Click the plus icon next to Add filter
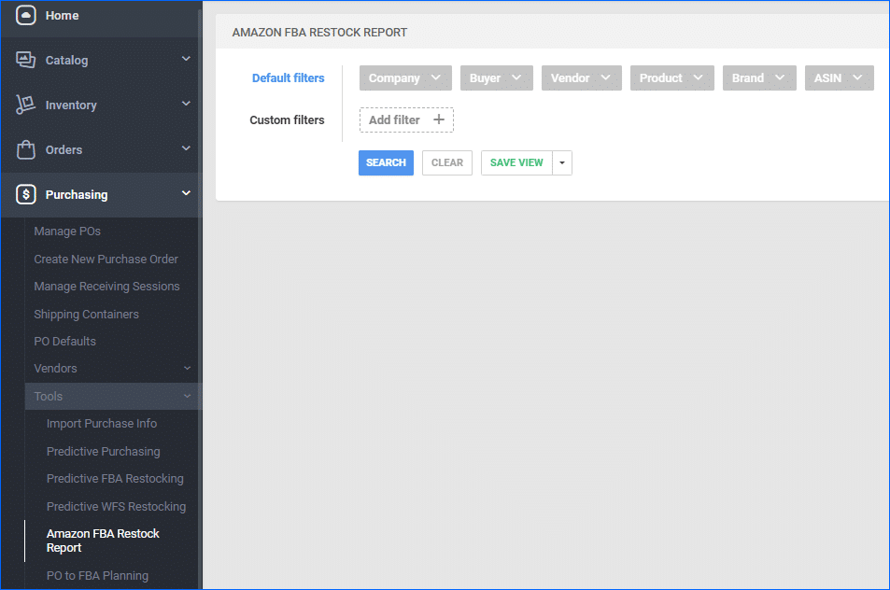Viewport: 890px width, 590px height. (438, 119)
